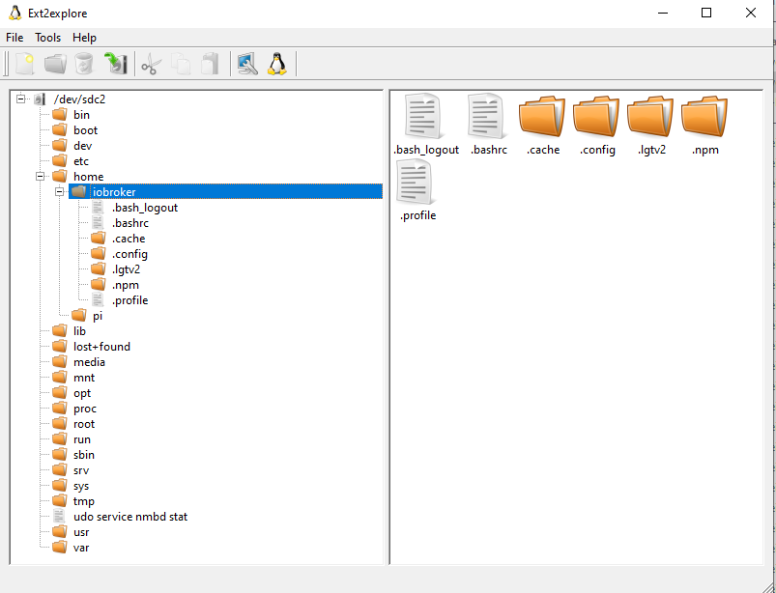
Task: Collapse the iobroker folder node
Action: pos(59,191)
